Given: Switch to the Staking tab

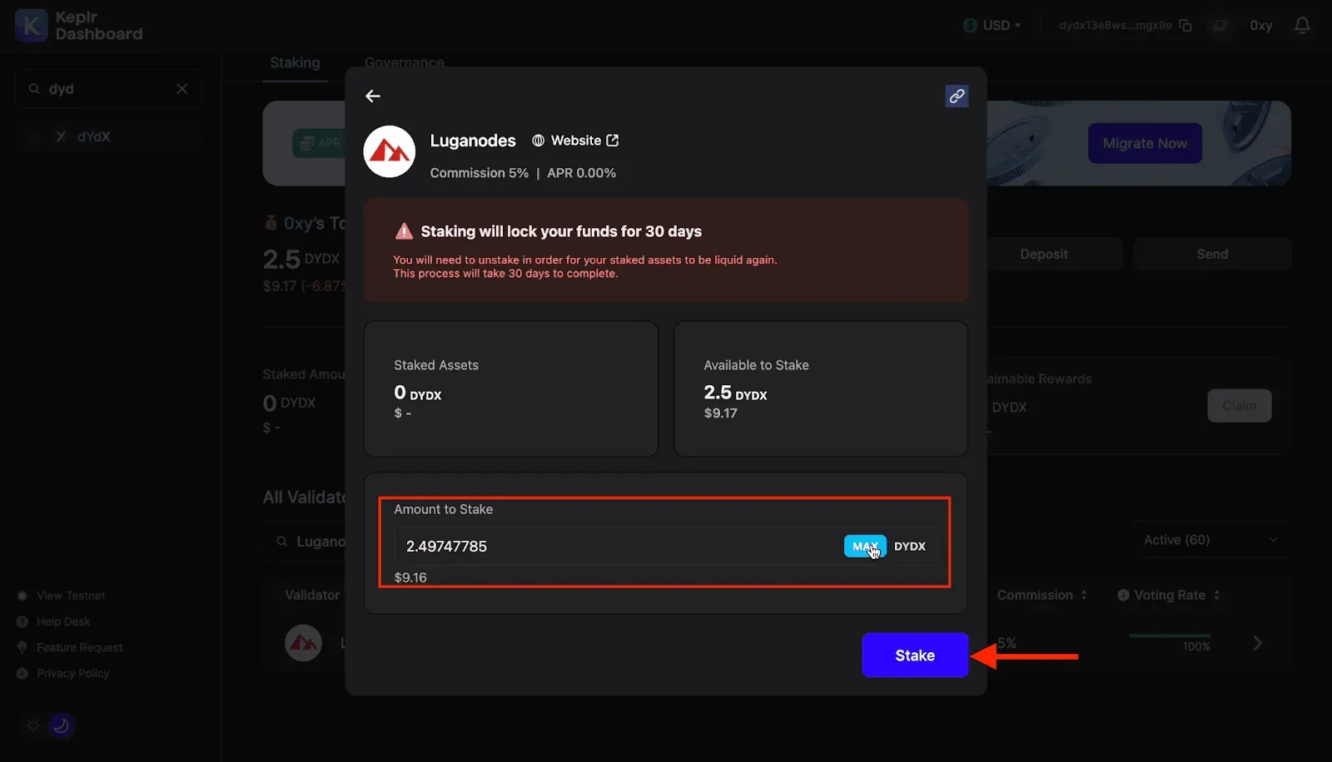Looking at the screenshot, I should 295,63.
